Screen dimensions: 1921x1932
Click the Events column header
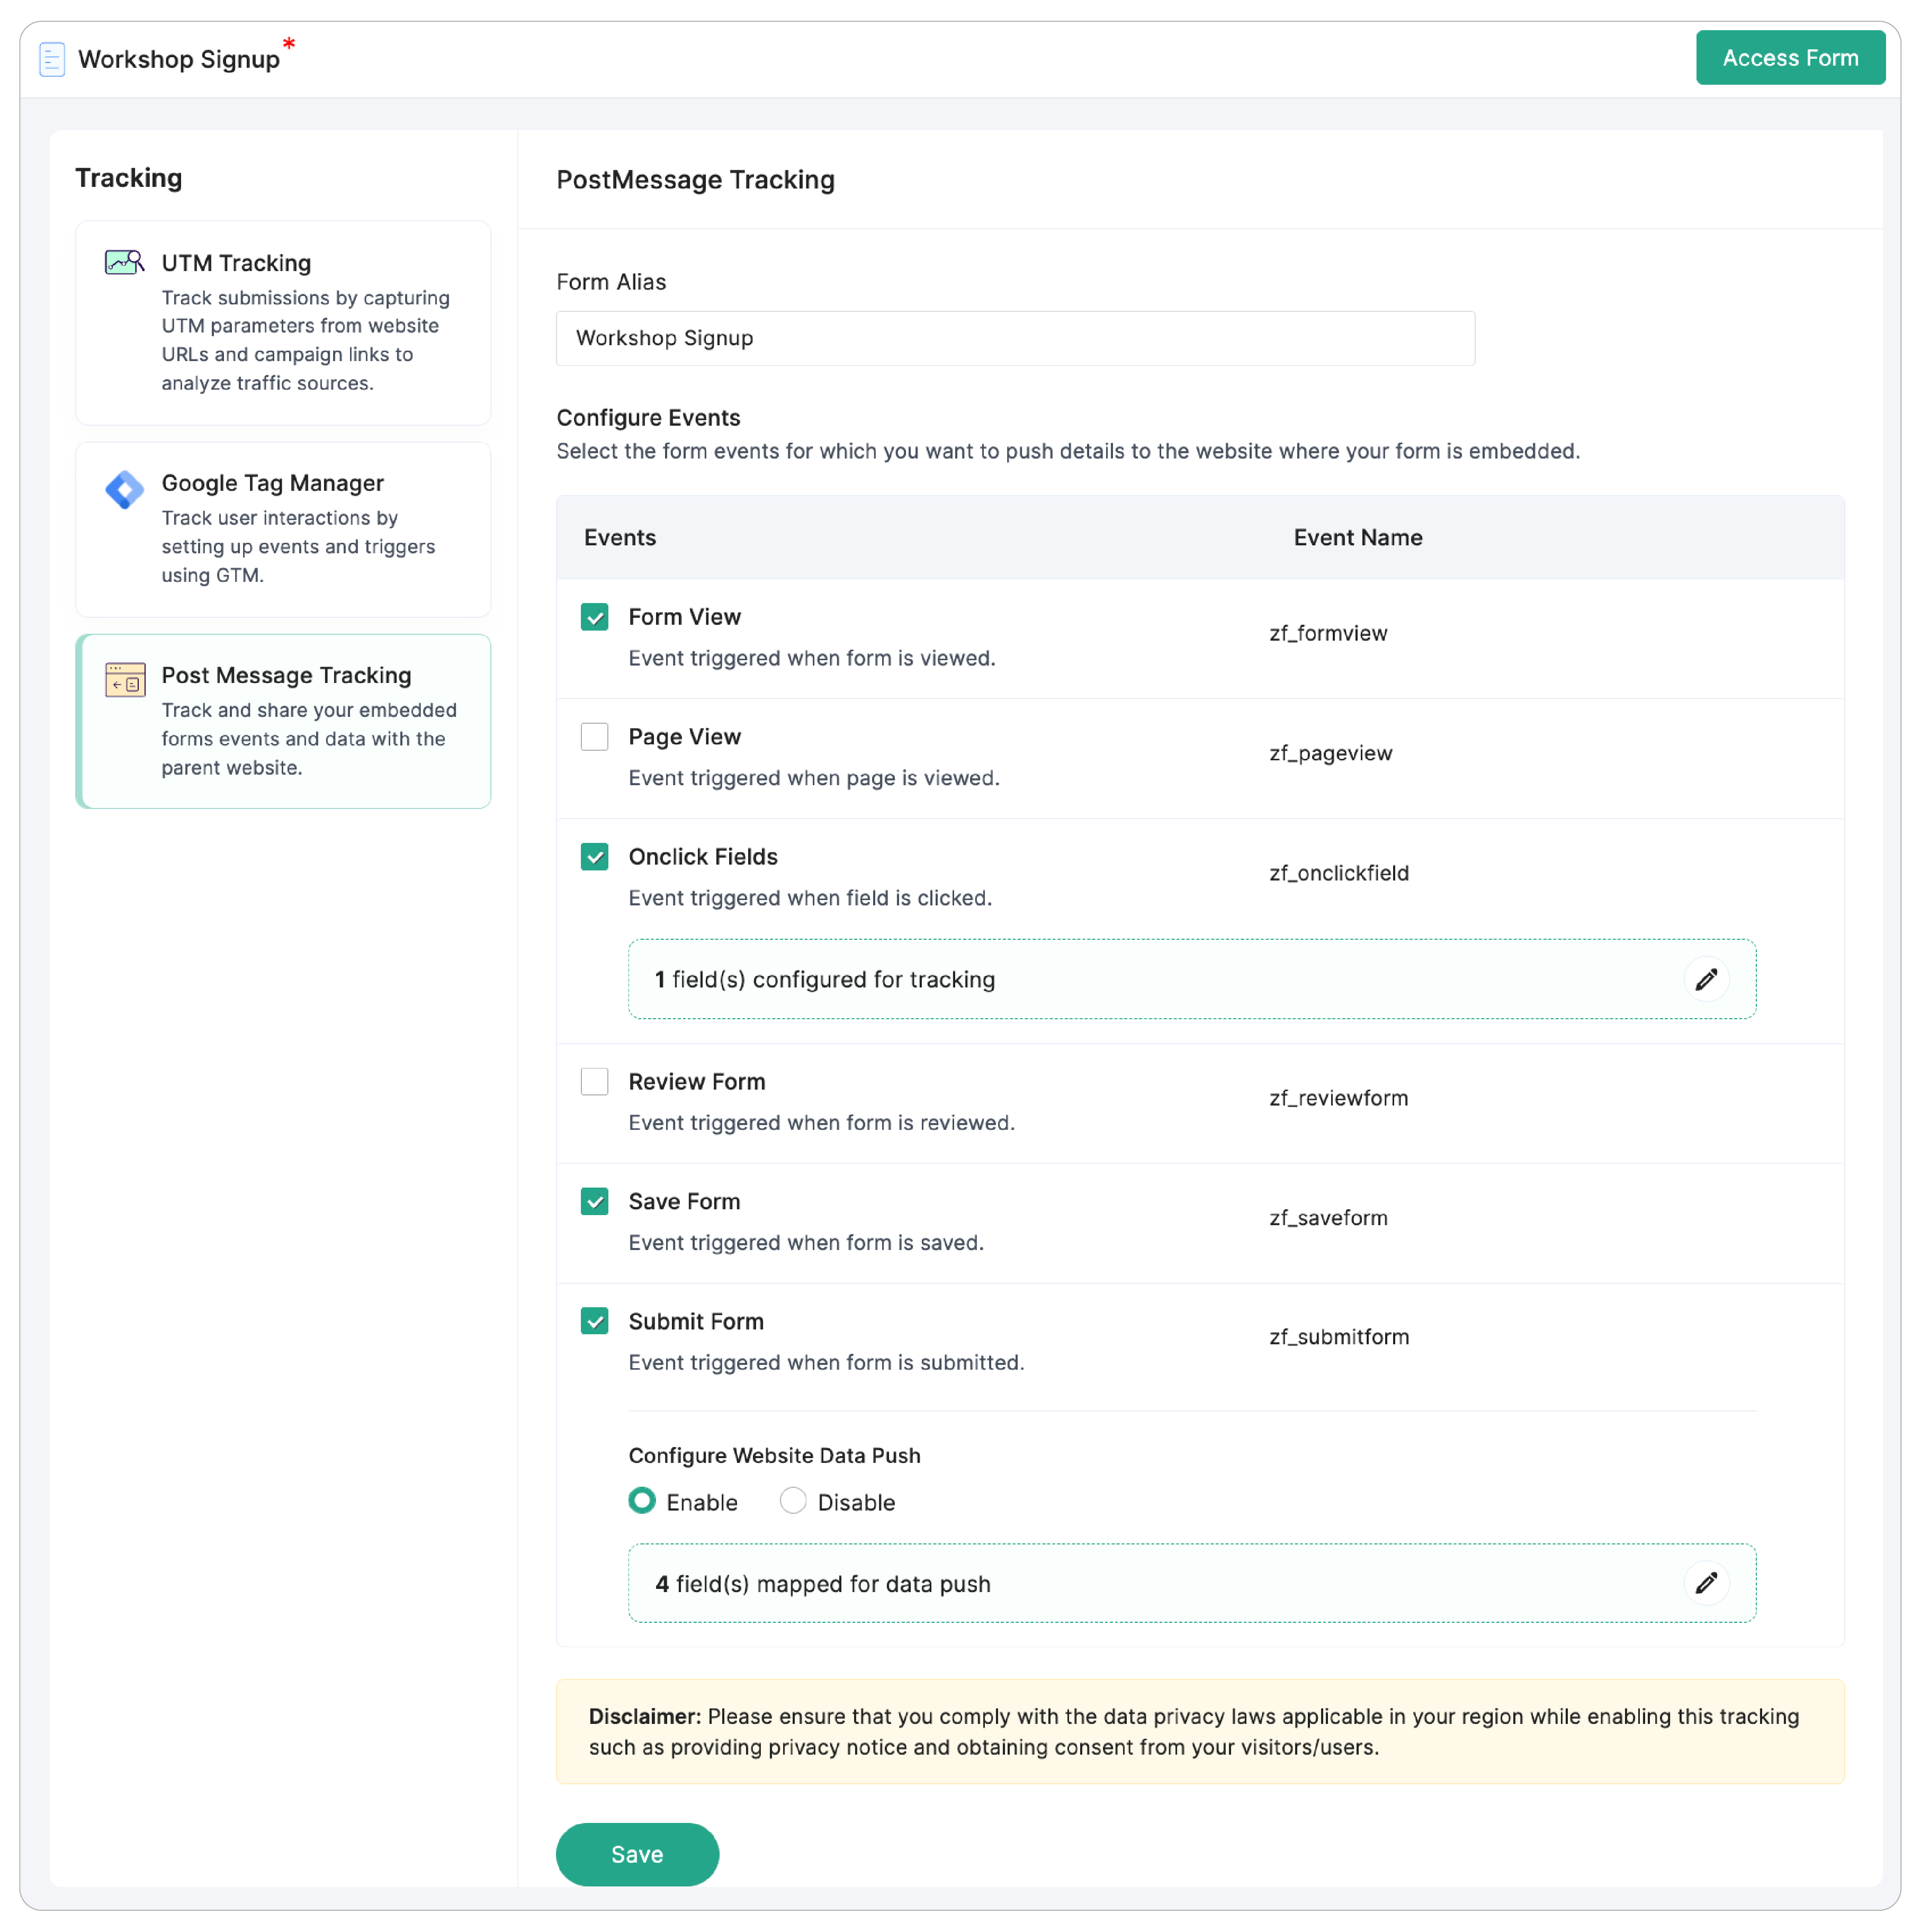620,538
